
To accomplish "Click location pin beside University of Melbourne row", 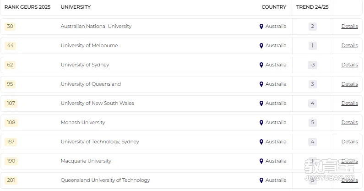I will tap(261, 46).
